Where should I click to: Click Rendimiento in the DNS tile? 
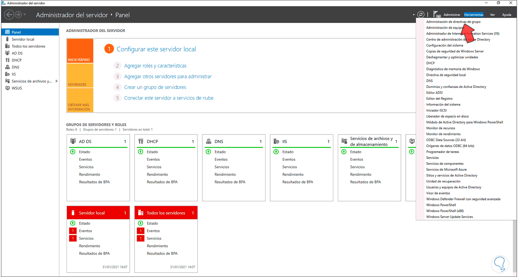225,175
